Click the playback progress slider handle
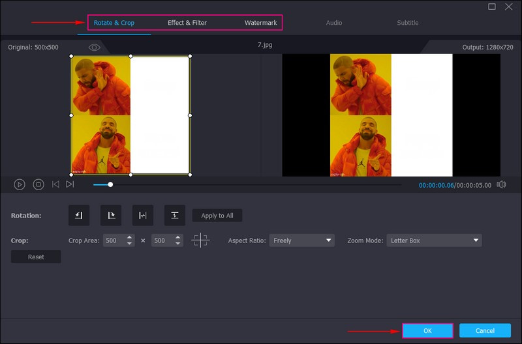The height and width of the screenshot is (344, 522). [x=110, y=184]
